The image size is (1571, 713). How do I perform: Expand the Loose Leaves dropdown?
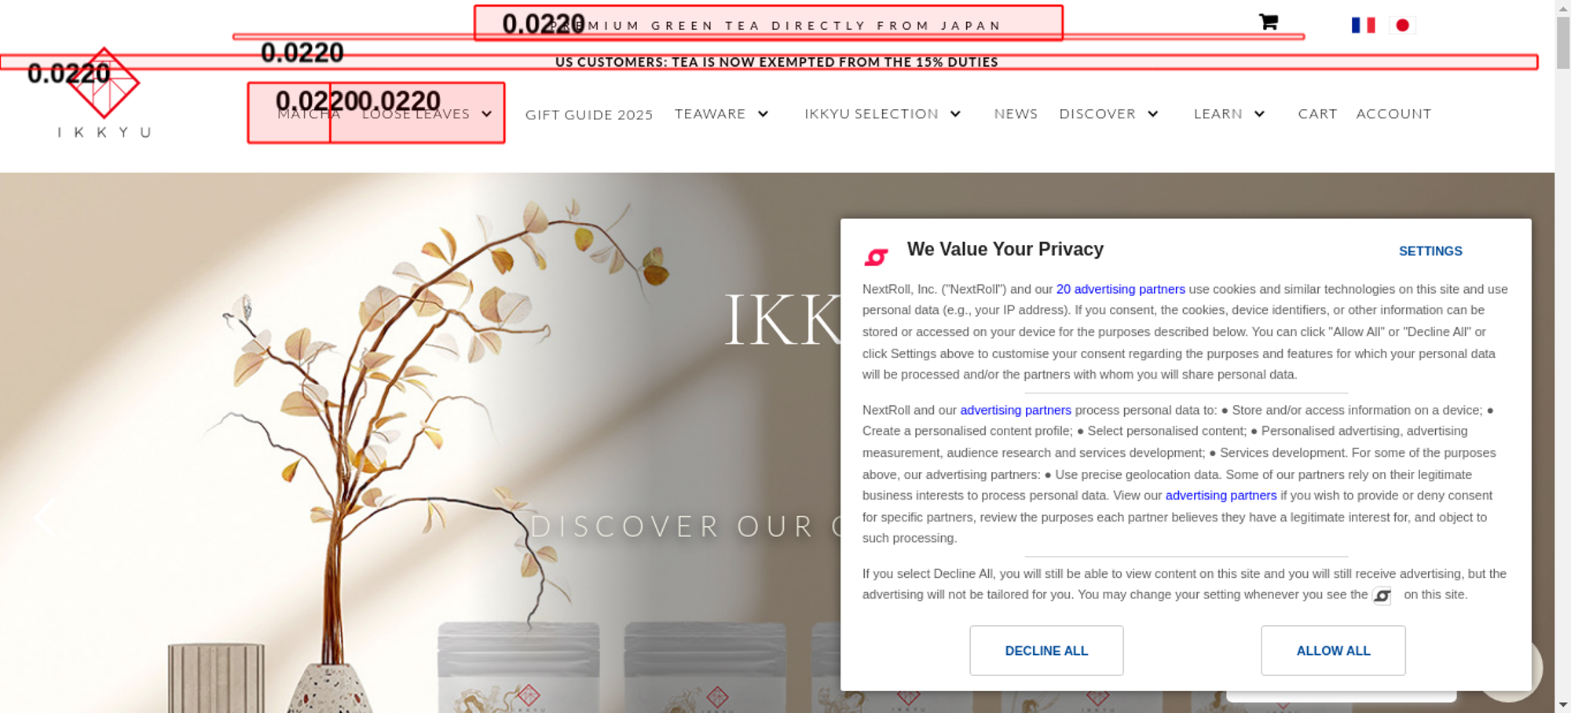coord(487,114)
